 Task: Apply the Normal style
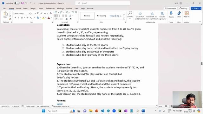(87, 16)
